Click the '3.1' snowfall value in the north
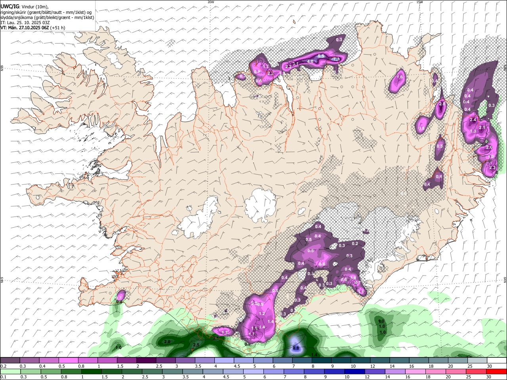 click(x=295, y=64)
